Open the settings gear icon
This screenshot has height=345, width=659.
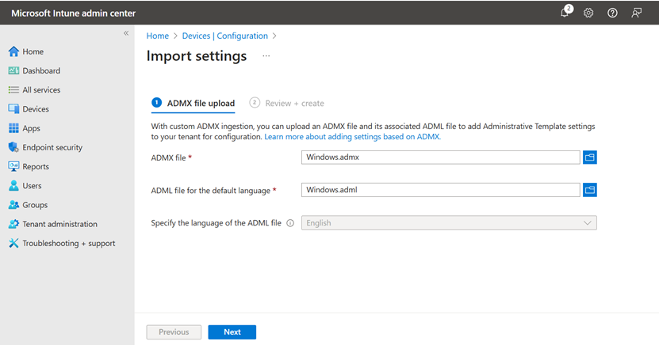coord(588,13)
